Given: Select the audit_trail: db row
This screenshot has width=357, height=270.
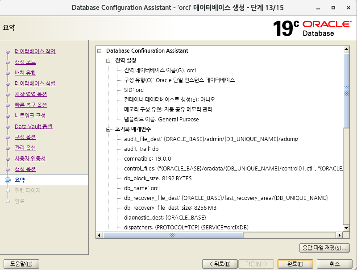Looking at the screenshot, I should pos(141,149).
